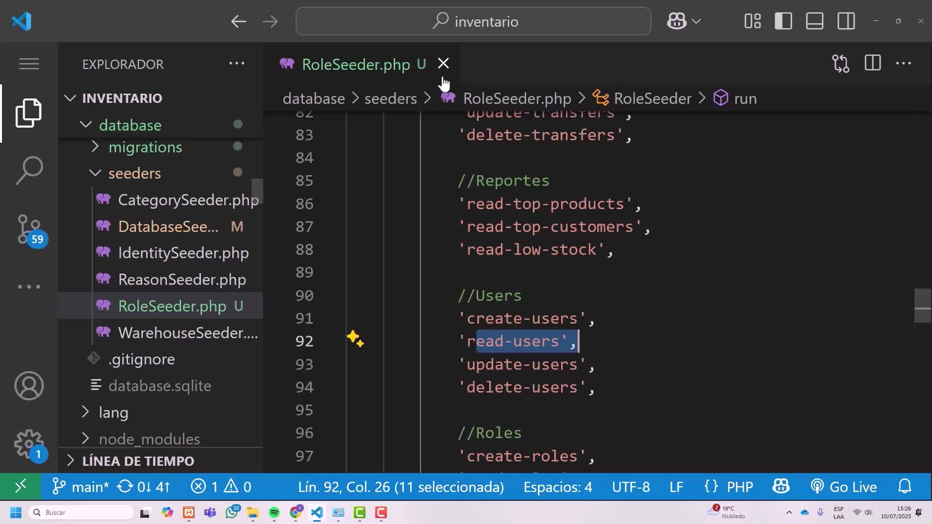This screenshot has width=932, height=524.
Task: Click the database breadcrumb
Action: (x=314, y=98)
